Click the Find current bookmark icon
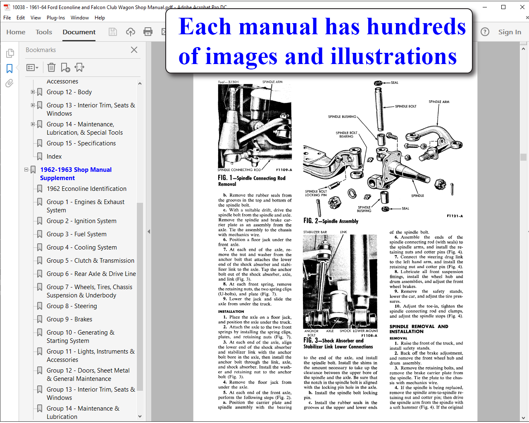Viewport: 529px width, 423px height. tap(79, 67)
